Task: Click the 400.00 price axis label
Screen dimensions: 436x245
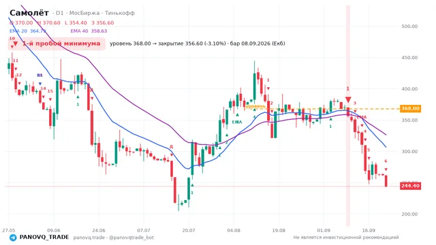Action: pos(409,89)
